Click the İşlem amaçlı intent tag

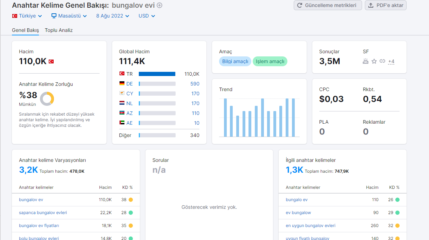point(270,61)
